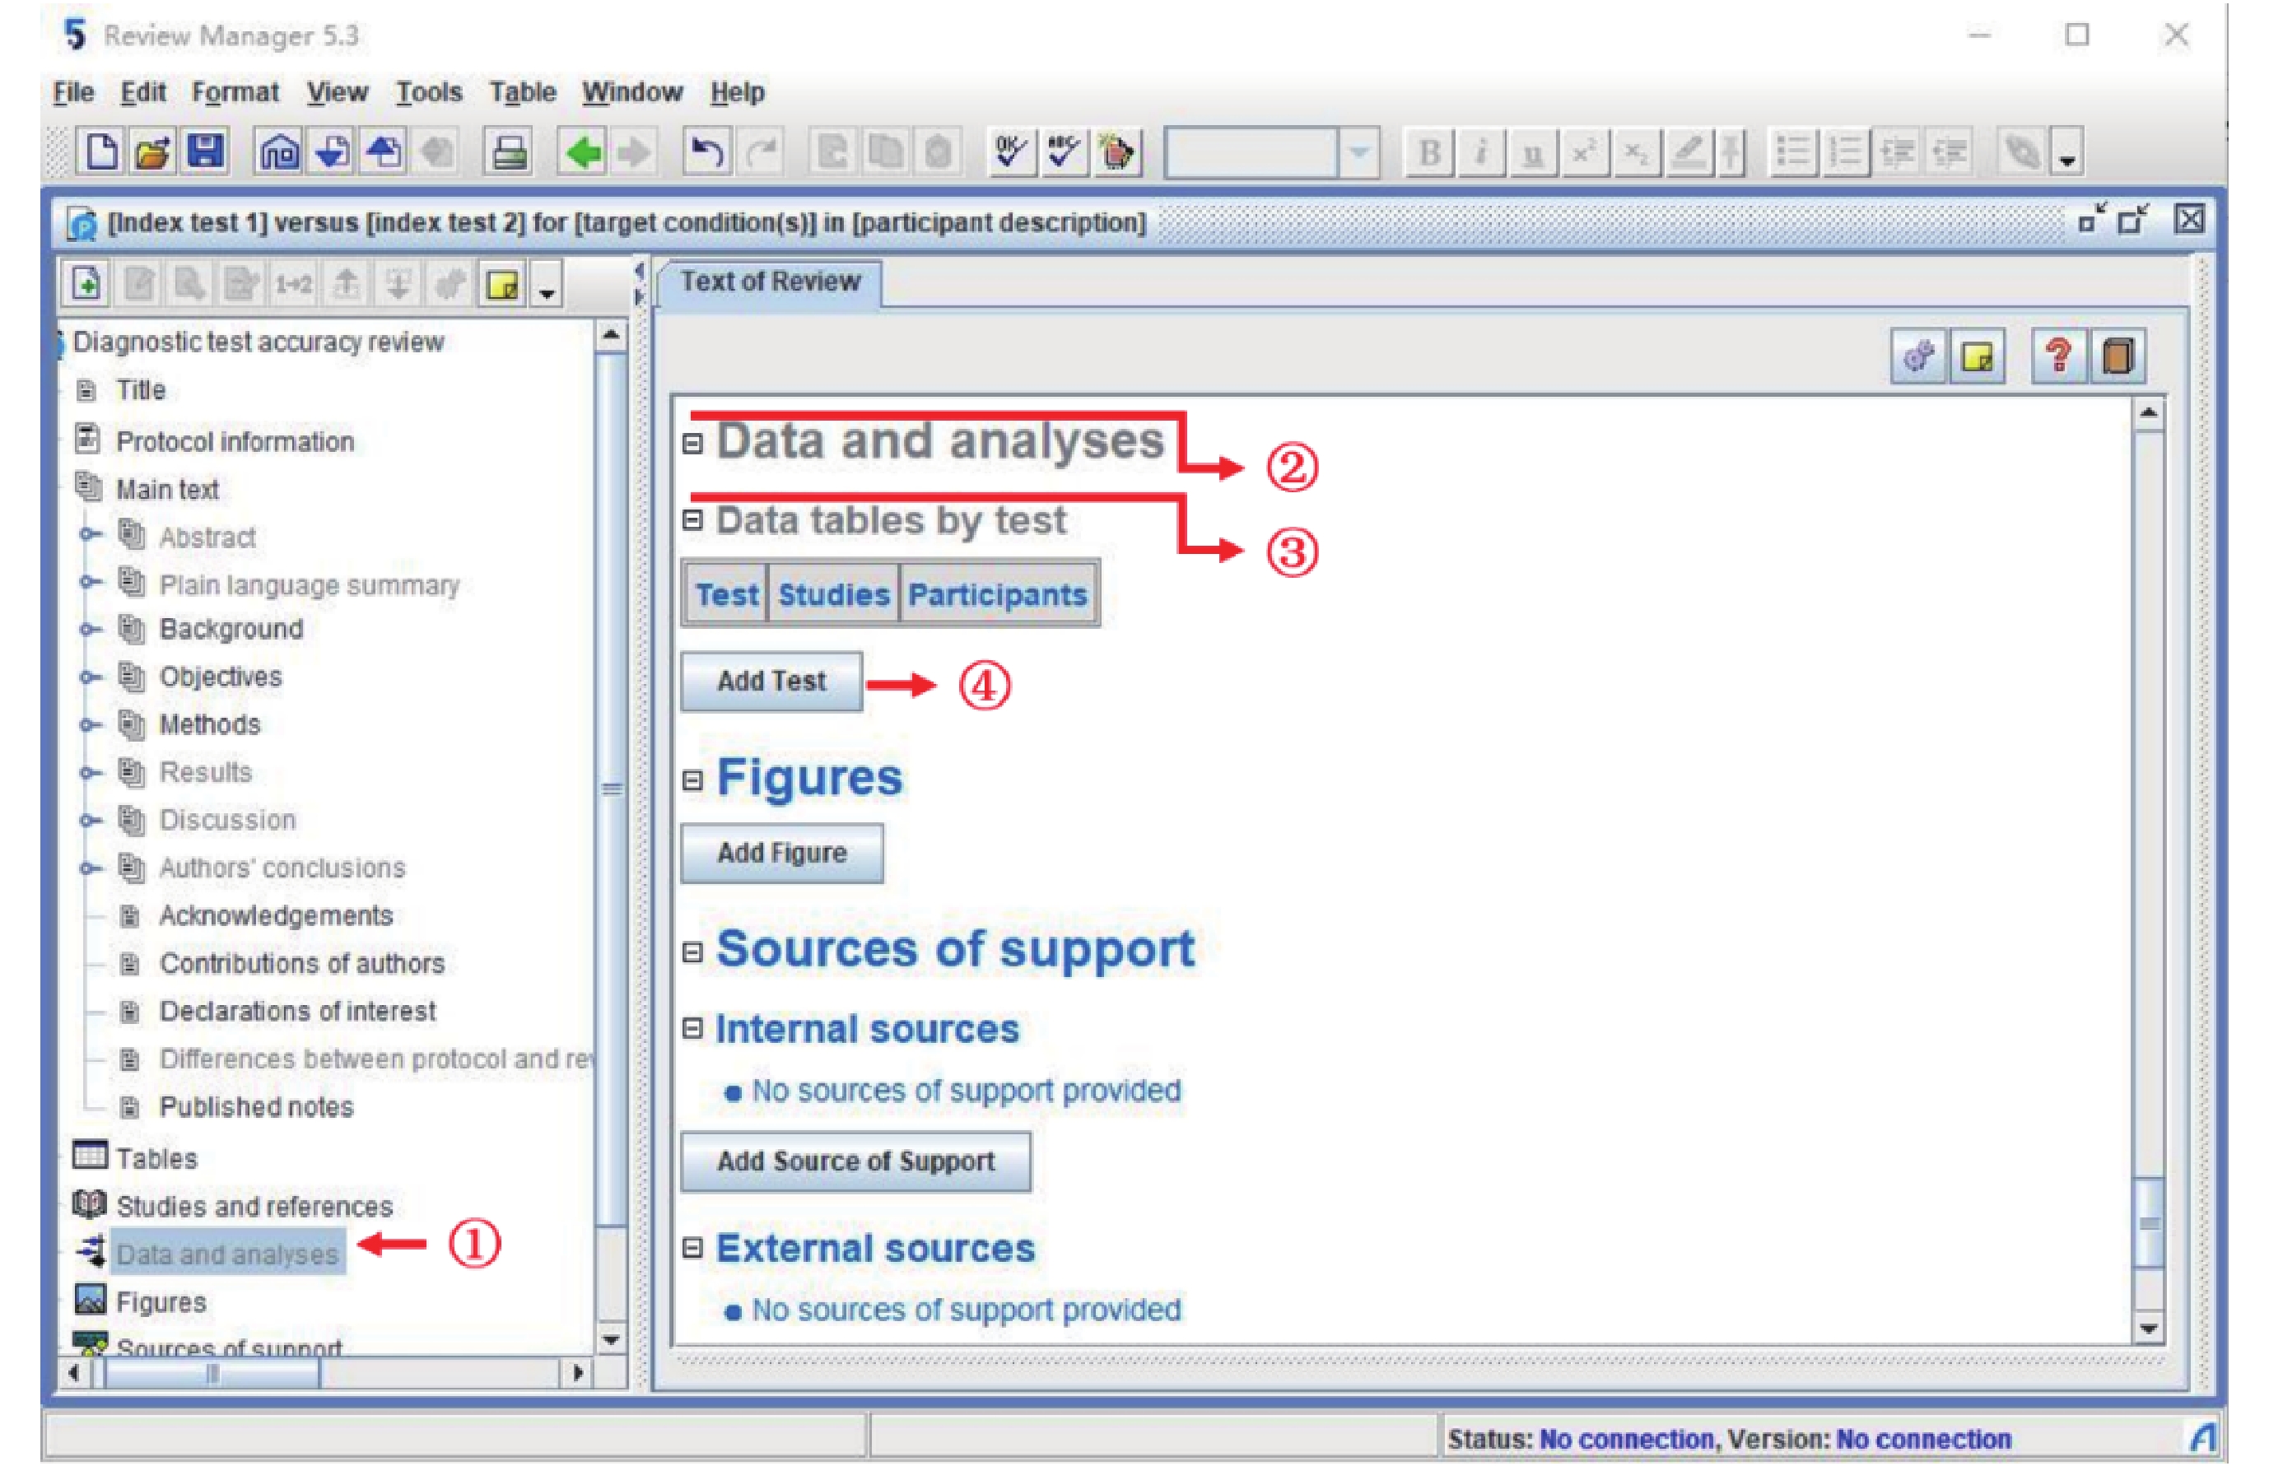Viewport: 2269px width, 1466px height.
Task: Select Protocol information in the outline tree
Action: click(235, 442)
